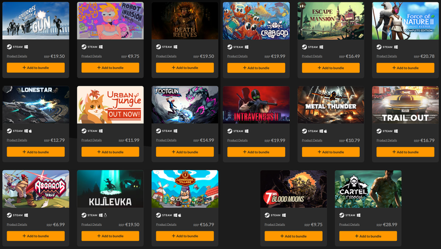Click the Windows icon under Cartel Tycoon
This screenshot has height=249, width=441.
[x=359, y=215]
